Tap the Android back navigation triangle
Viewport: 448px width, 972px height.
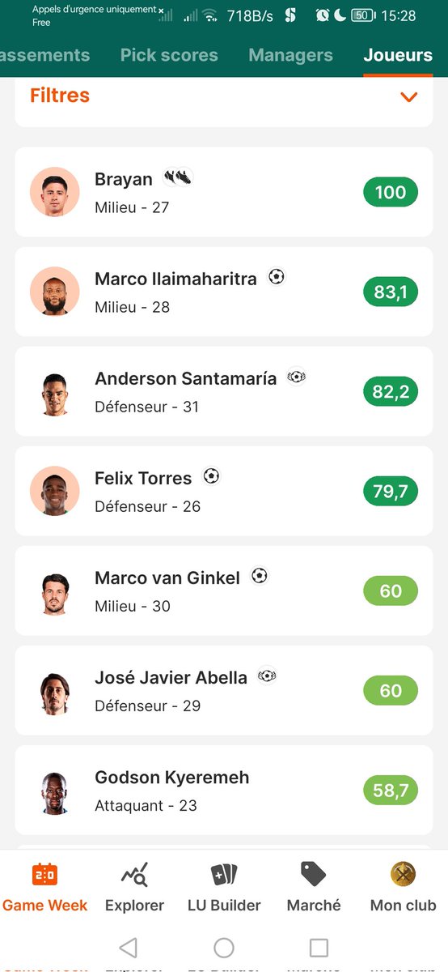tap(128, 948)
